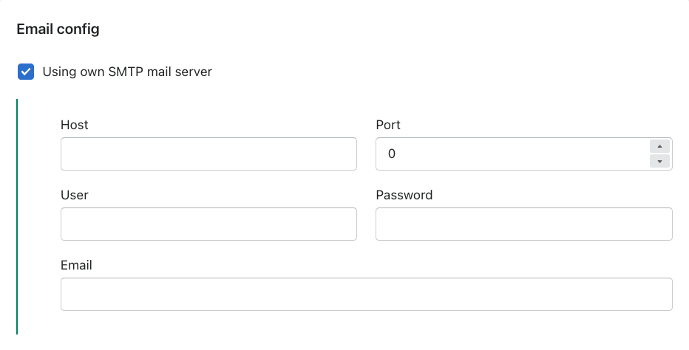Click the blue checkmark icon beside SMTP option
Screen dimensions: 689x350
pos(26,72)
